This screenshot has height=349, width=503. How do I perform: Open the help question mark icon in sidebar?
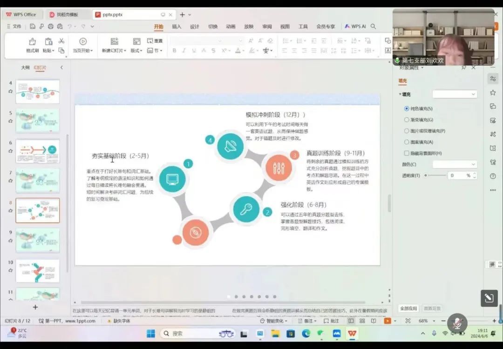(493, 176)
